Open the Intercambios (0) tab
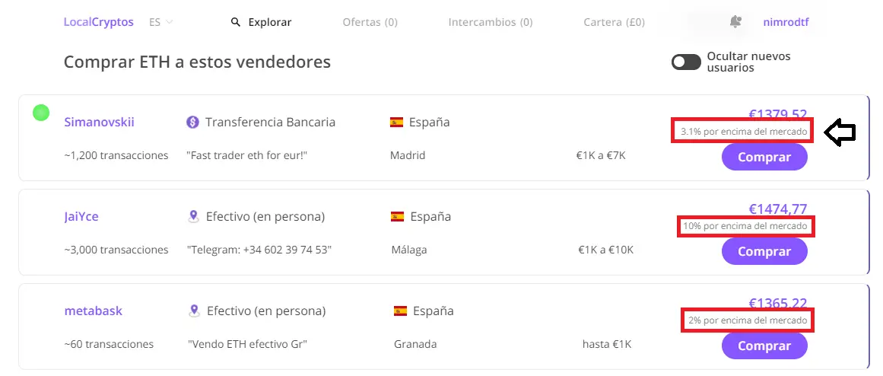 [490, 22]
